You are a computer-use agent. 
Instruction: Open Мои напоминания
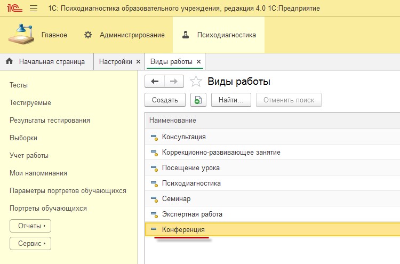(38, 173)
